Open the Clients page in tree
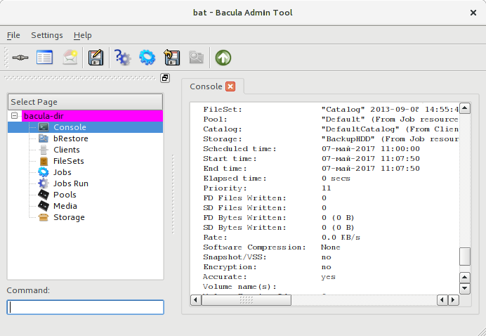Viewport: 486px width, 336px height. click(66, 150)
